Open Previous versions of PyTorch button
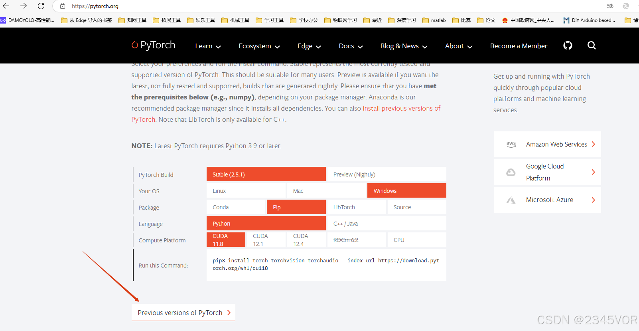This screenshot has height=331, width=639. click(183, 312)
